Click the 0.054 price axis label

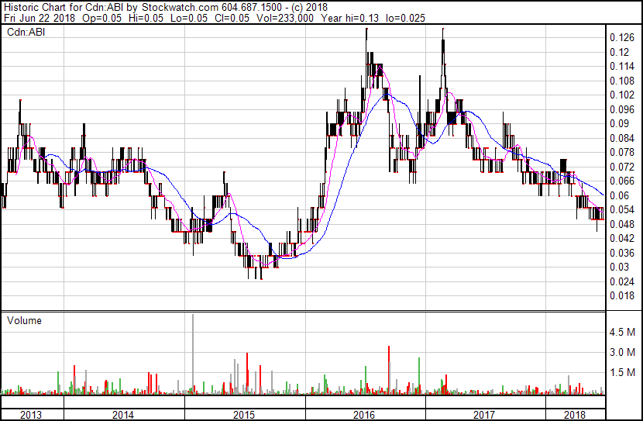(x=621, y=209)
